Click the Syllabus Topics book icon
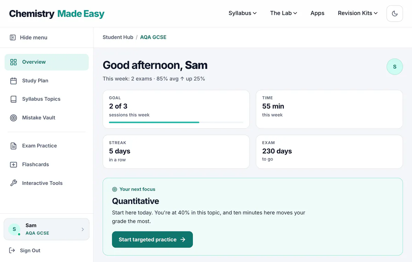This screenshot has width=412, height=262. tap(13, 99)
